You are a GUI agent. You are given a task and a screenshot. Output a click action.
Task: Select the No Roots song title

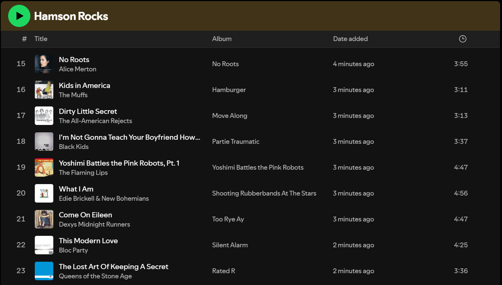click(74, 60)
